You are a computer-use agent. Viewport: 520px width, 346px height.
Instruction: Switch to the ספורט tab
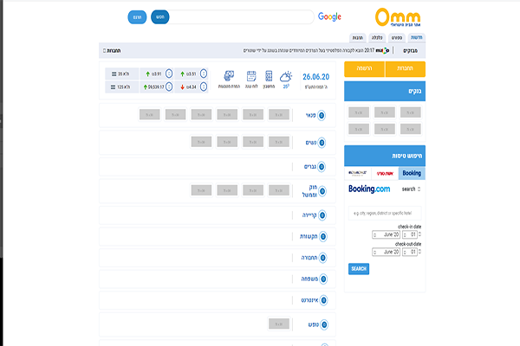pos(396,38)
